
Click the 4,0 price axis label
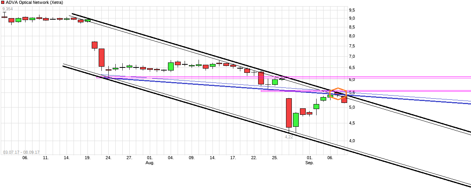click(x=352, y=141)
